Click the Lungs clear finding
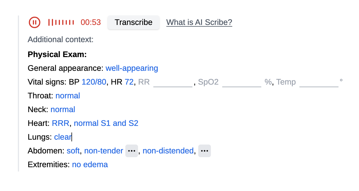The width and height of the screenshot is (359, 191). point(63,137)
